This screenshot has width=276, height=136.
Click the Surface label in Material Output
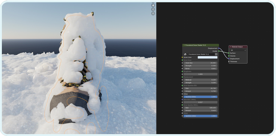click(x=233, y=53)
